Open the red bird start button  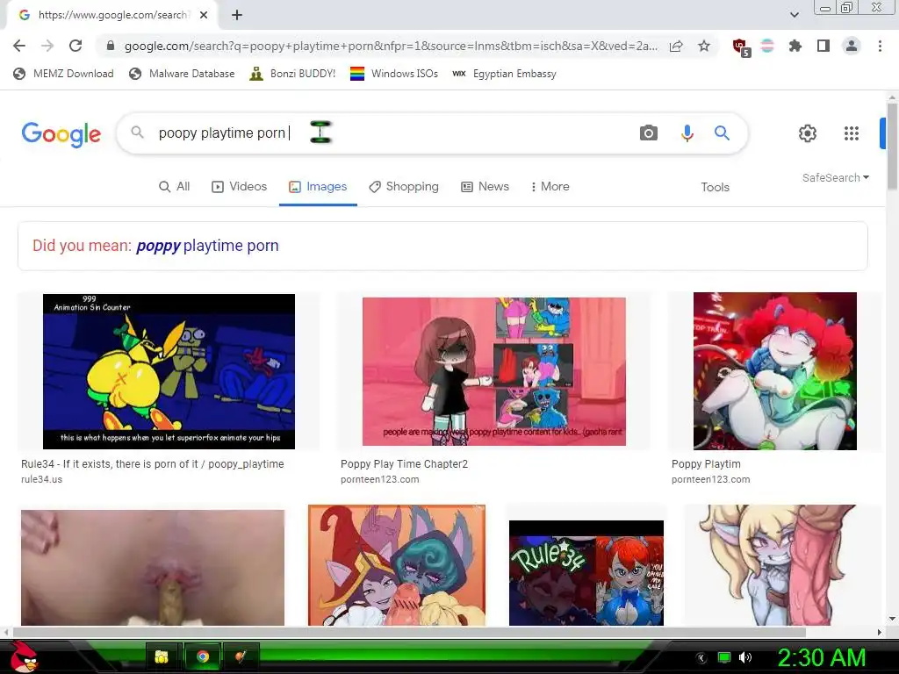(24, 656)
